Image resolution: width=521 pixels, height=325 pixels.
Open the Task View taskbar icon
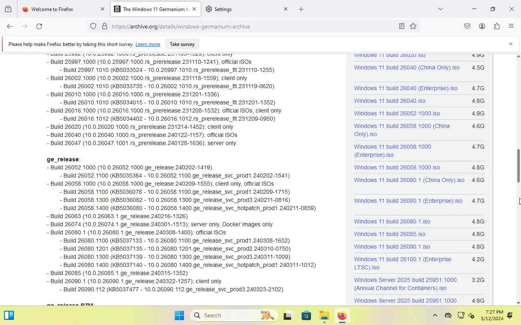coord(288,315)
